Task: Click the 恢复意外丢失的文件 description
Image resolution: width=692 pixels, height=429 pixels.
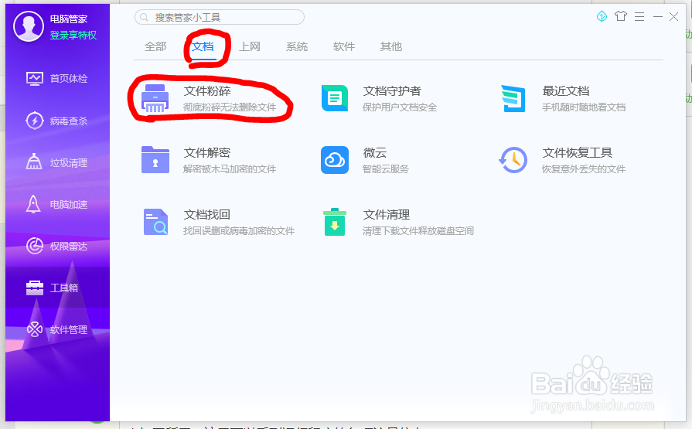Action: point(584,169)
